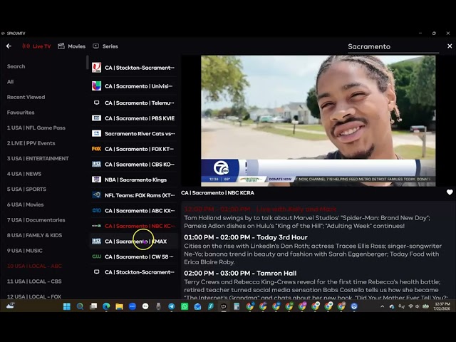The width and height of the screenshot is (456, 342).
Task: Select the All category
Action: tap(10, 82)
